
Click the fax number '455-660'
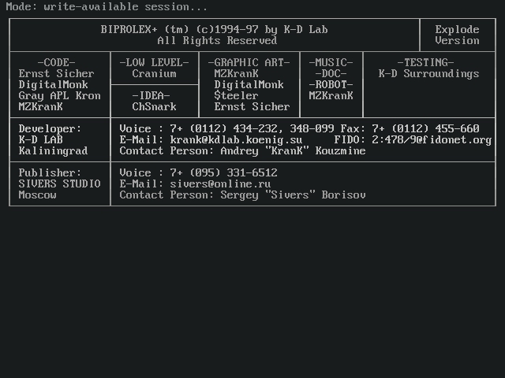coord(457,128)
